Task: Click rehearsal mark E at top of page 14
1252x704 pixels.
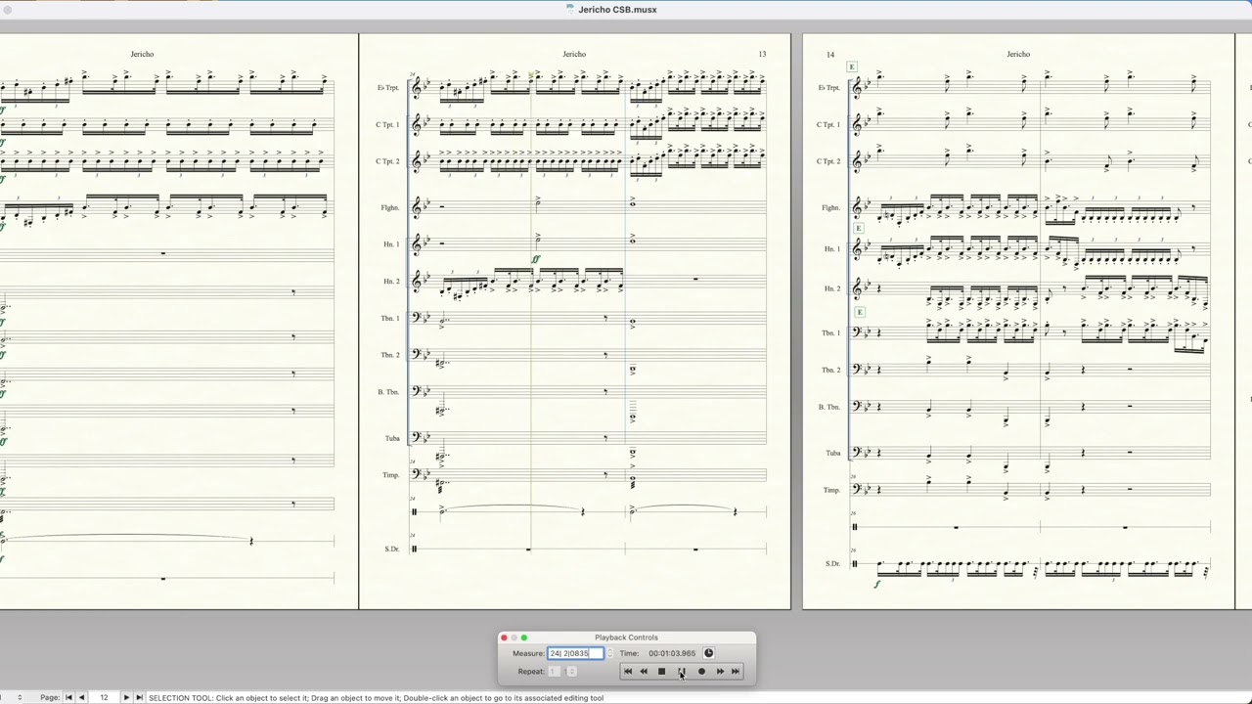Action: [852, 66]
